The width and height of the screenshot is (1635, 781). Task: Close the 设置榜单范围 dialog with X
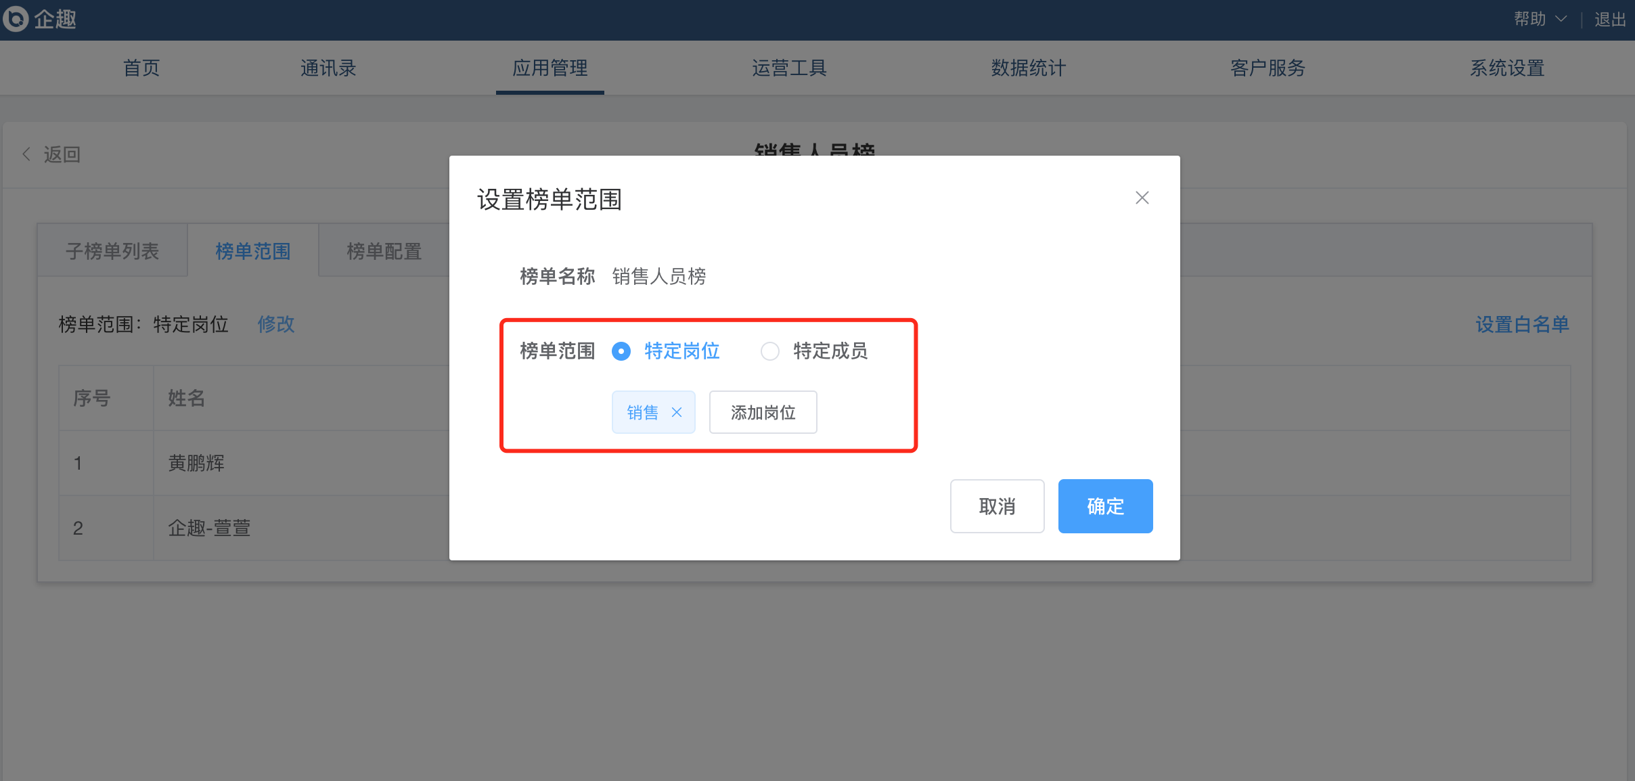tap(1142, 198)
